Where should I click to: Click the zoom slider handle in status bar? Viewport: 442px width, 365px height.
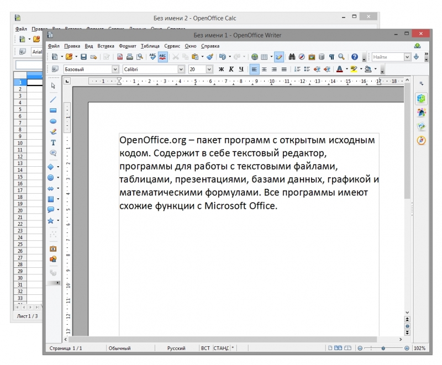(383, 348)
